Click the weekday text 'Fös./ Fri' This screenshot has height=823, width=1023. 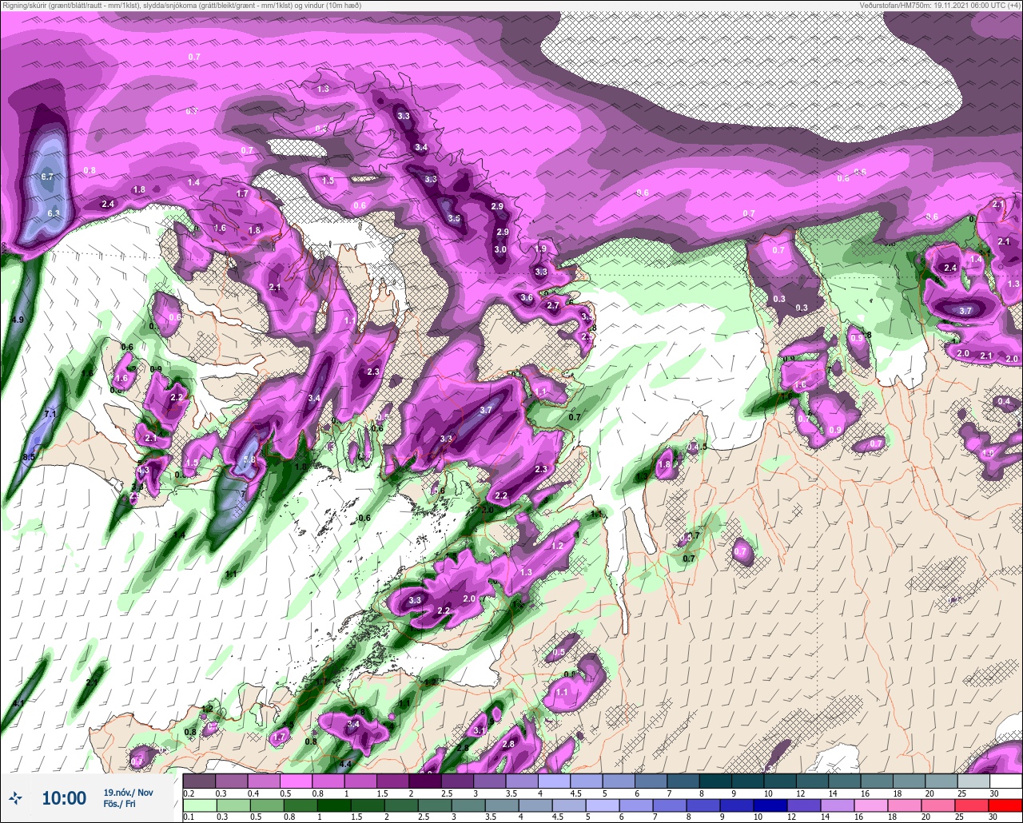click(120, 804)
